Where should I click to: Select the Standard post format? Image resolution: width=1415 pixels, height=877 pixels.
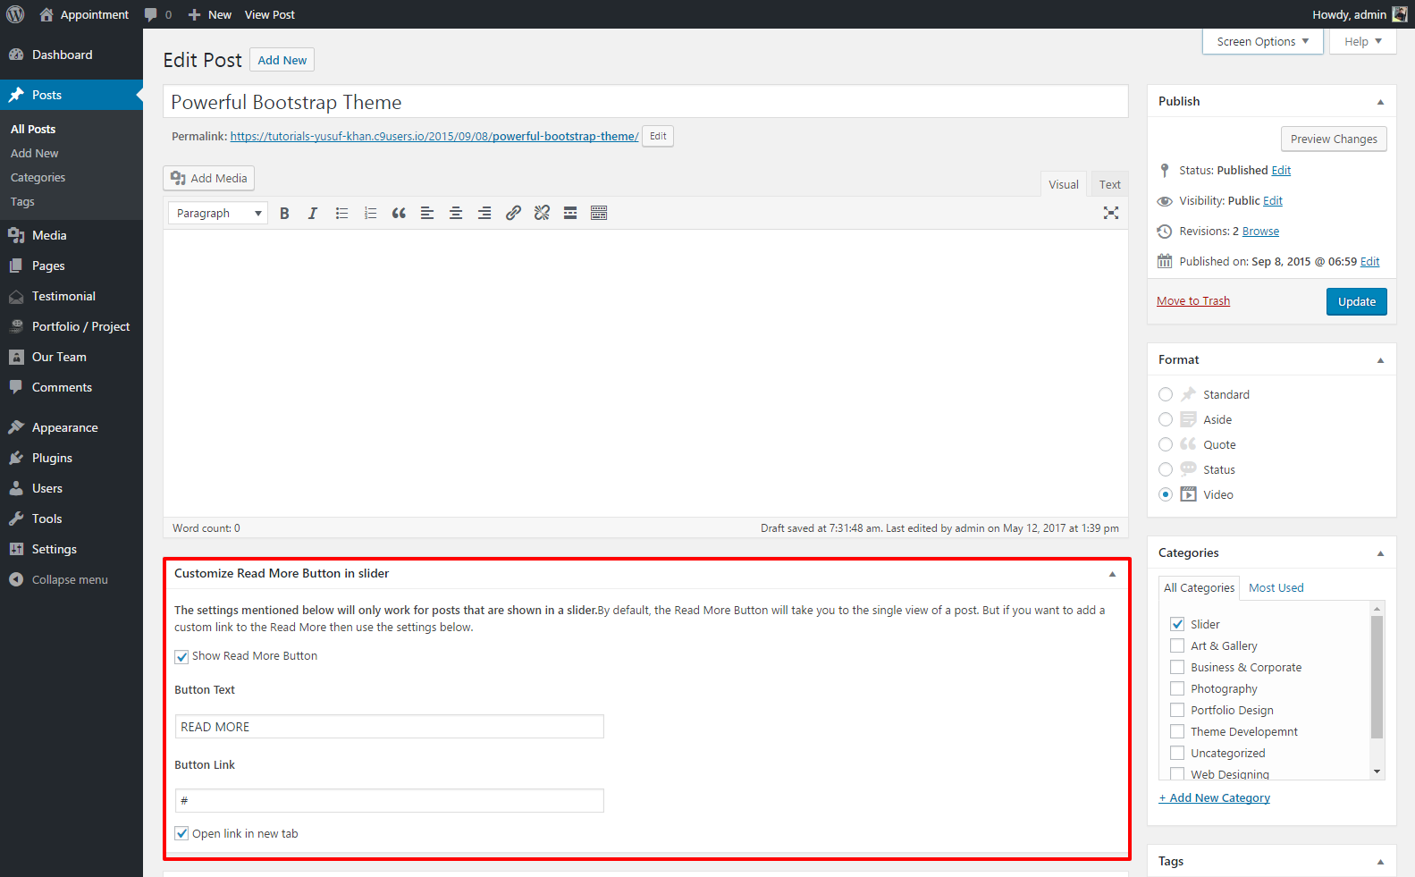(1166, 394)
